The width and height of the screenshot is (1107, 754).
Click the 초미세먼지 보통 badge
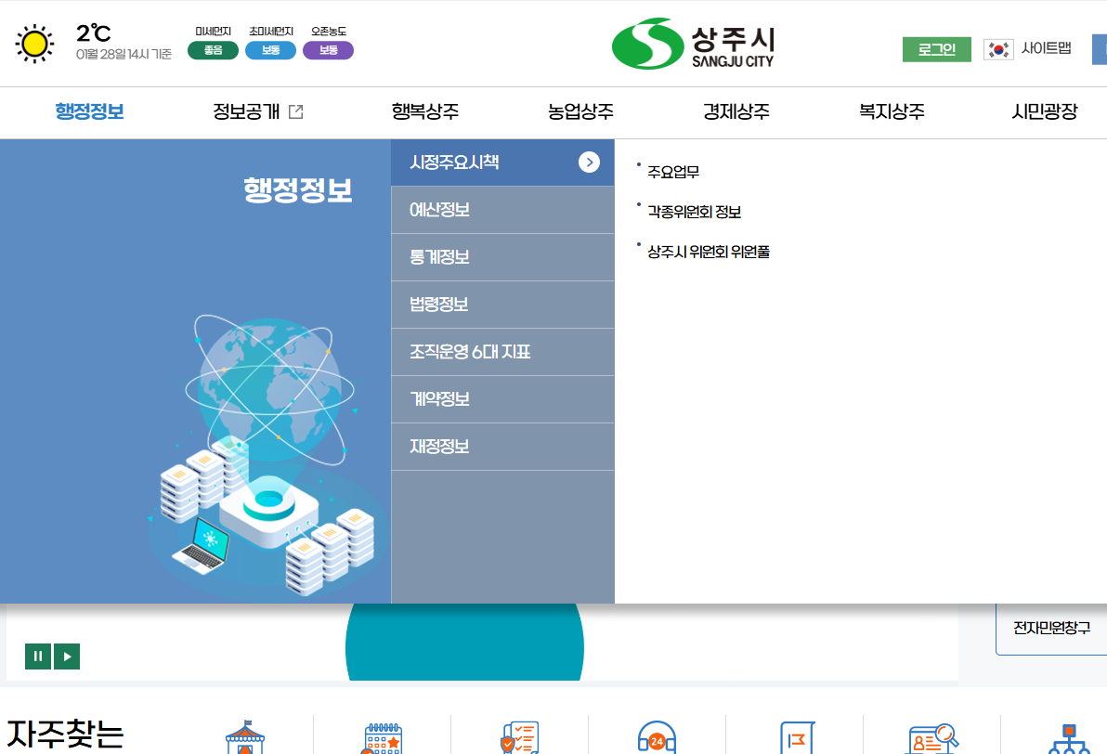pyautogui.click(x=270, y=50)
